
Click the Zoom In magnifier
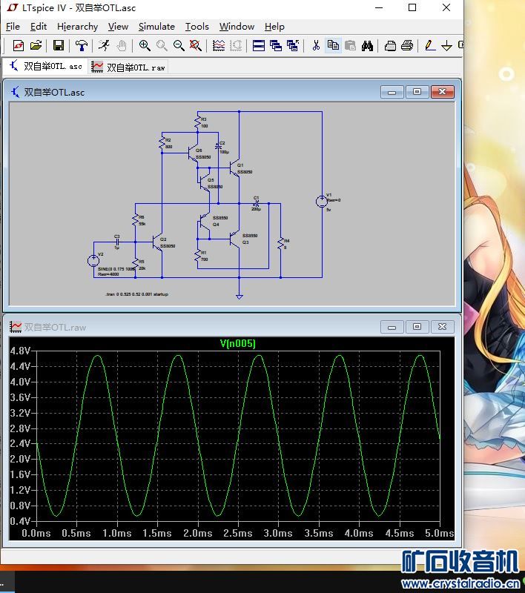point(145,45)
